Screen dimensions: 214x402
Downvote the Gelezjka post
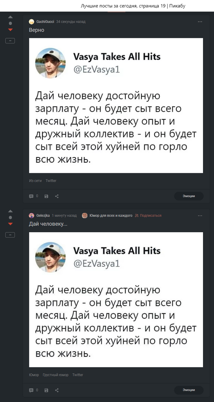pyautogui.click(x=10, y=224)
